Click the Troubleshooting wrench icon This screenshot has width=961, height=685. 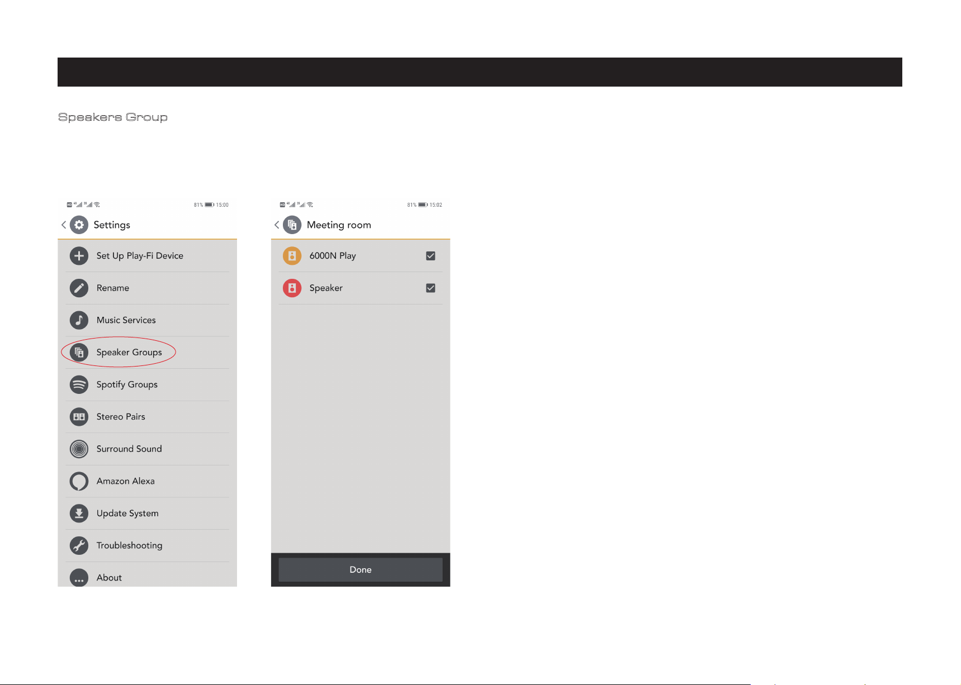click(x=79, y=545)
